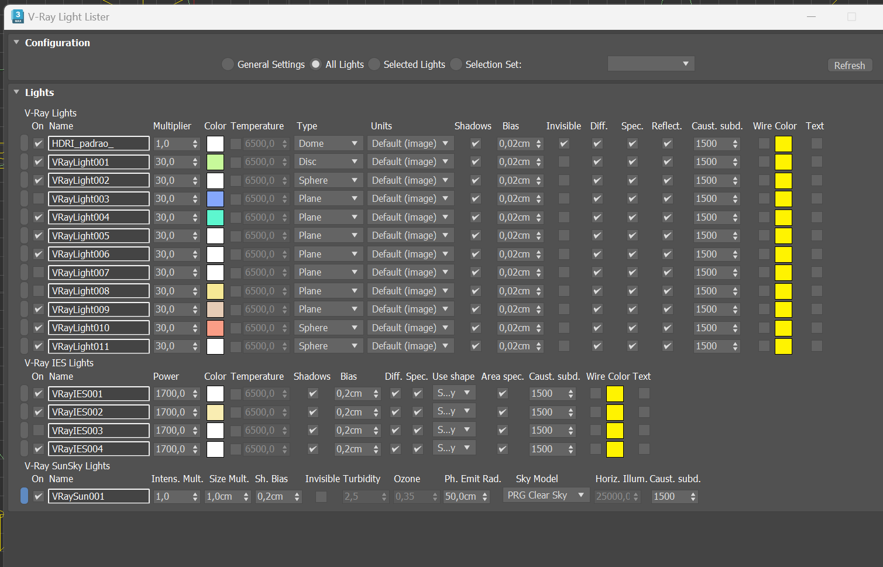Open Type dropdown for VRayLight002 (Sphere)
The width and height of the screenshot is (883, 567).
(328, 180)
